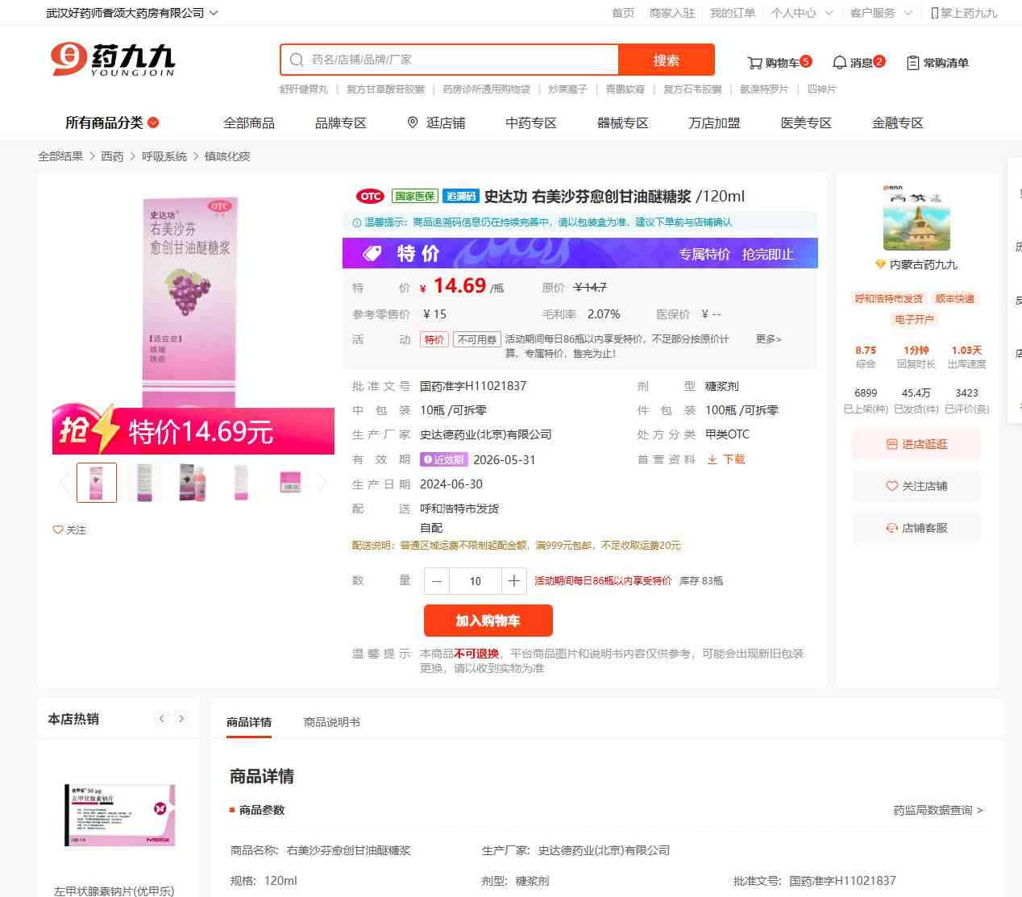Follow the store with 关注店铺
1022x897 pixels.
point(916,486)
